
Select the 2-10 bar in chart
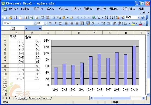click(x=134, y=65)
